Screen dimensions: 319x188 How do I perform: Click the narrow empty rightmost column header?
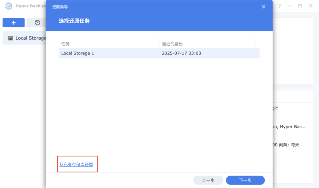click(x=257, y=44)
